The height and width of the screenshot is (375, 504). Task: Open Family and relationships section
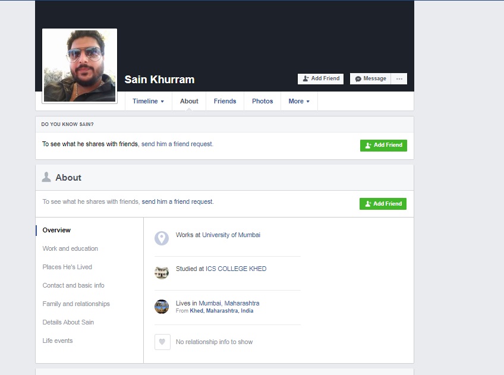76,304
